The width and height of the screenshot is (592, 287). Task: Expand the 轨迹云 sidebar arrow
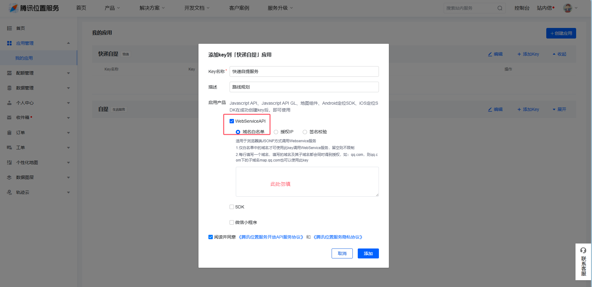[x=68, y=192]
